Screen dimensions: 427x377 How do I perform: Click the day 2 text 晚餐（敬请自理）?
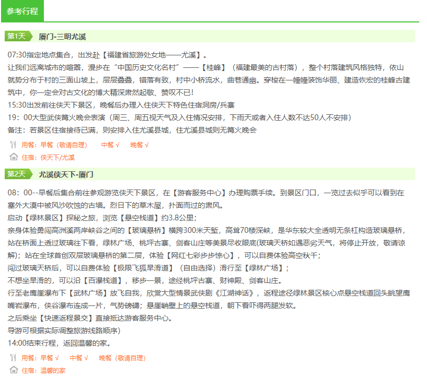tap(122, 358)
